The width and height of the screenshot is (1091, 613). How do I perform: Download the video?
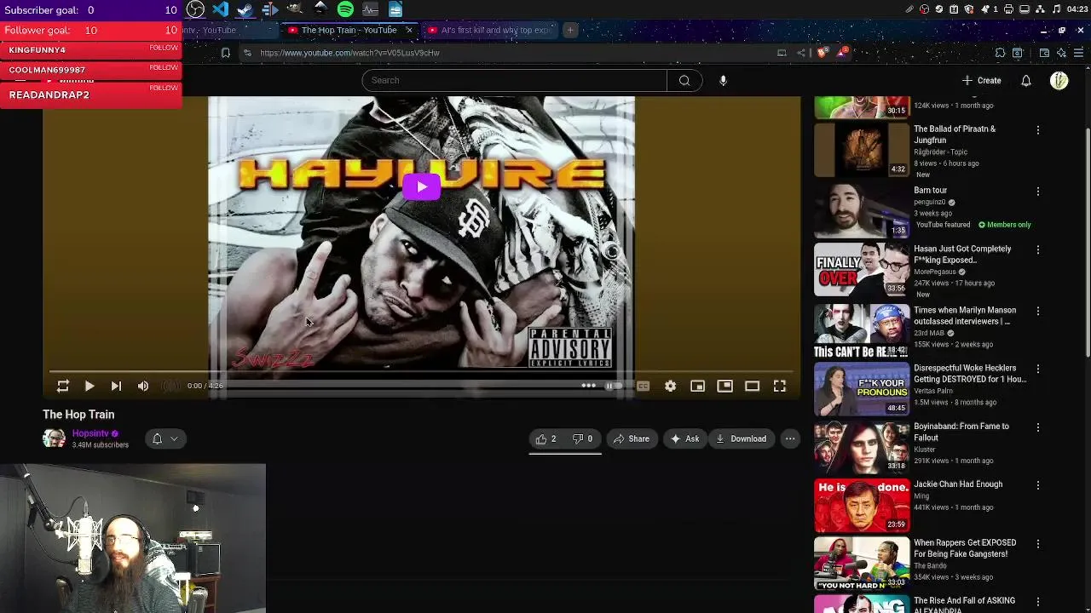pyautogui.click(x=742, y=438)
